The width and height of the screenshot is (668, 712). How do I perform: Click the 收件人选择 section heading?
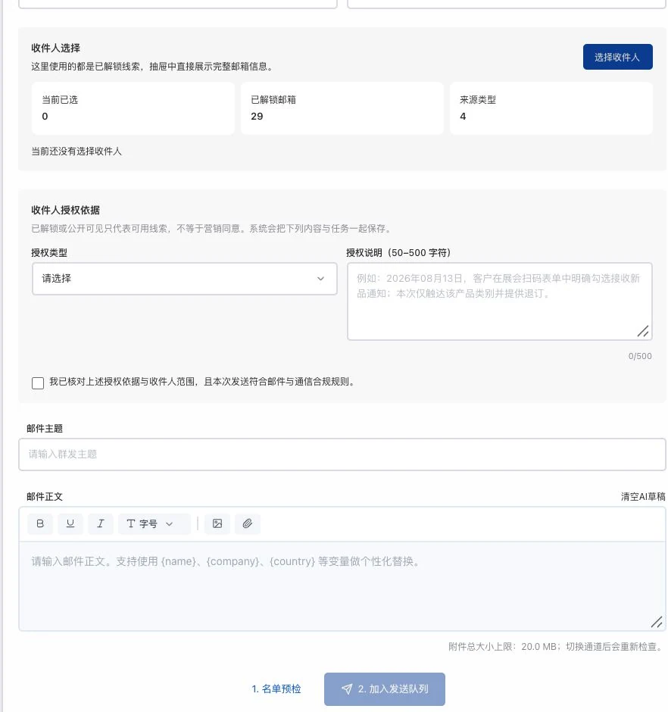click(55, 48)
